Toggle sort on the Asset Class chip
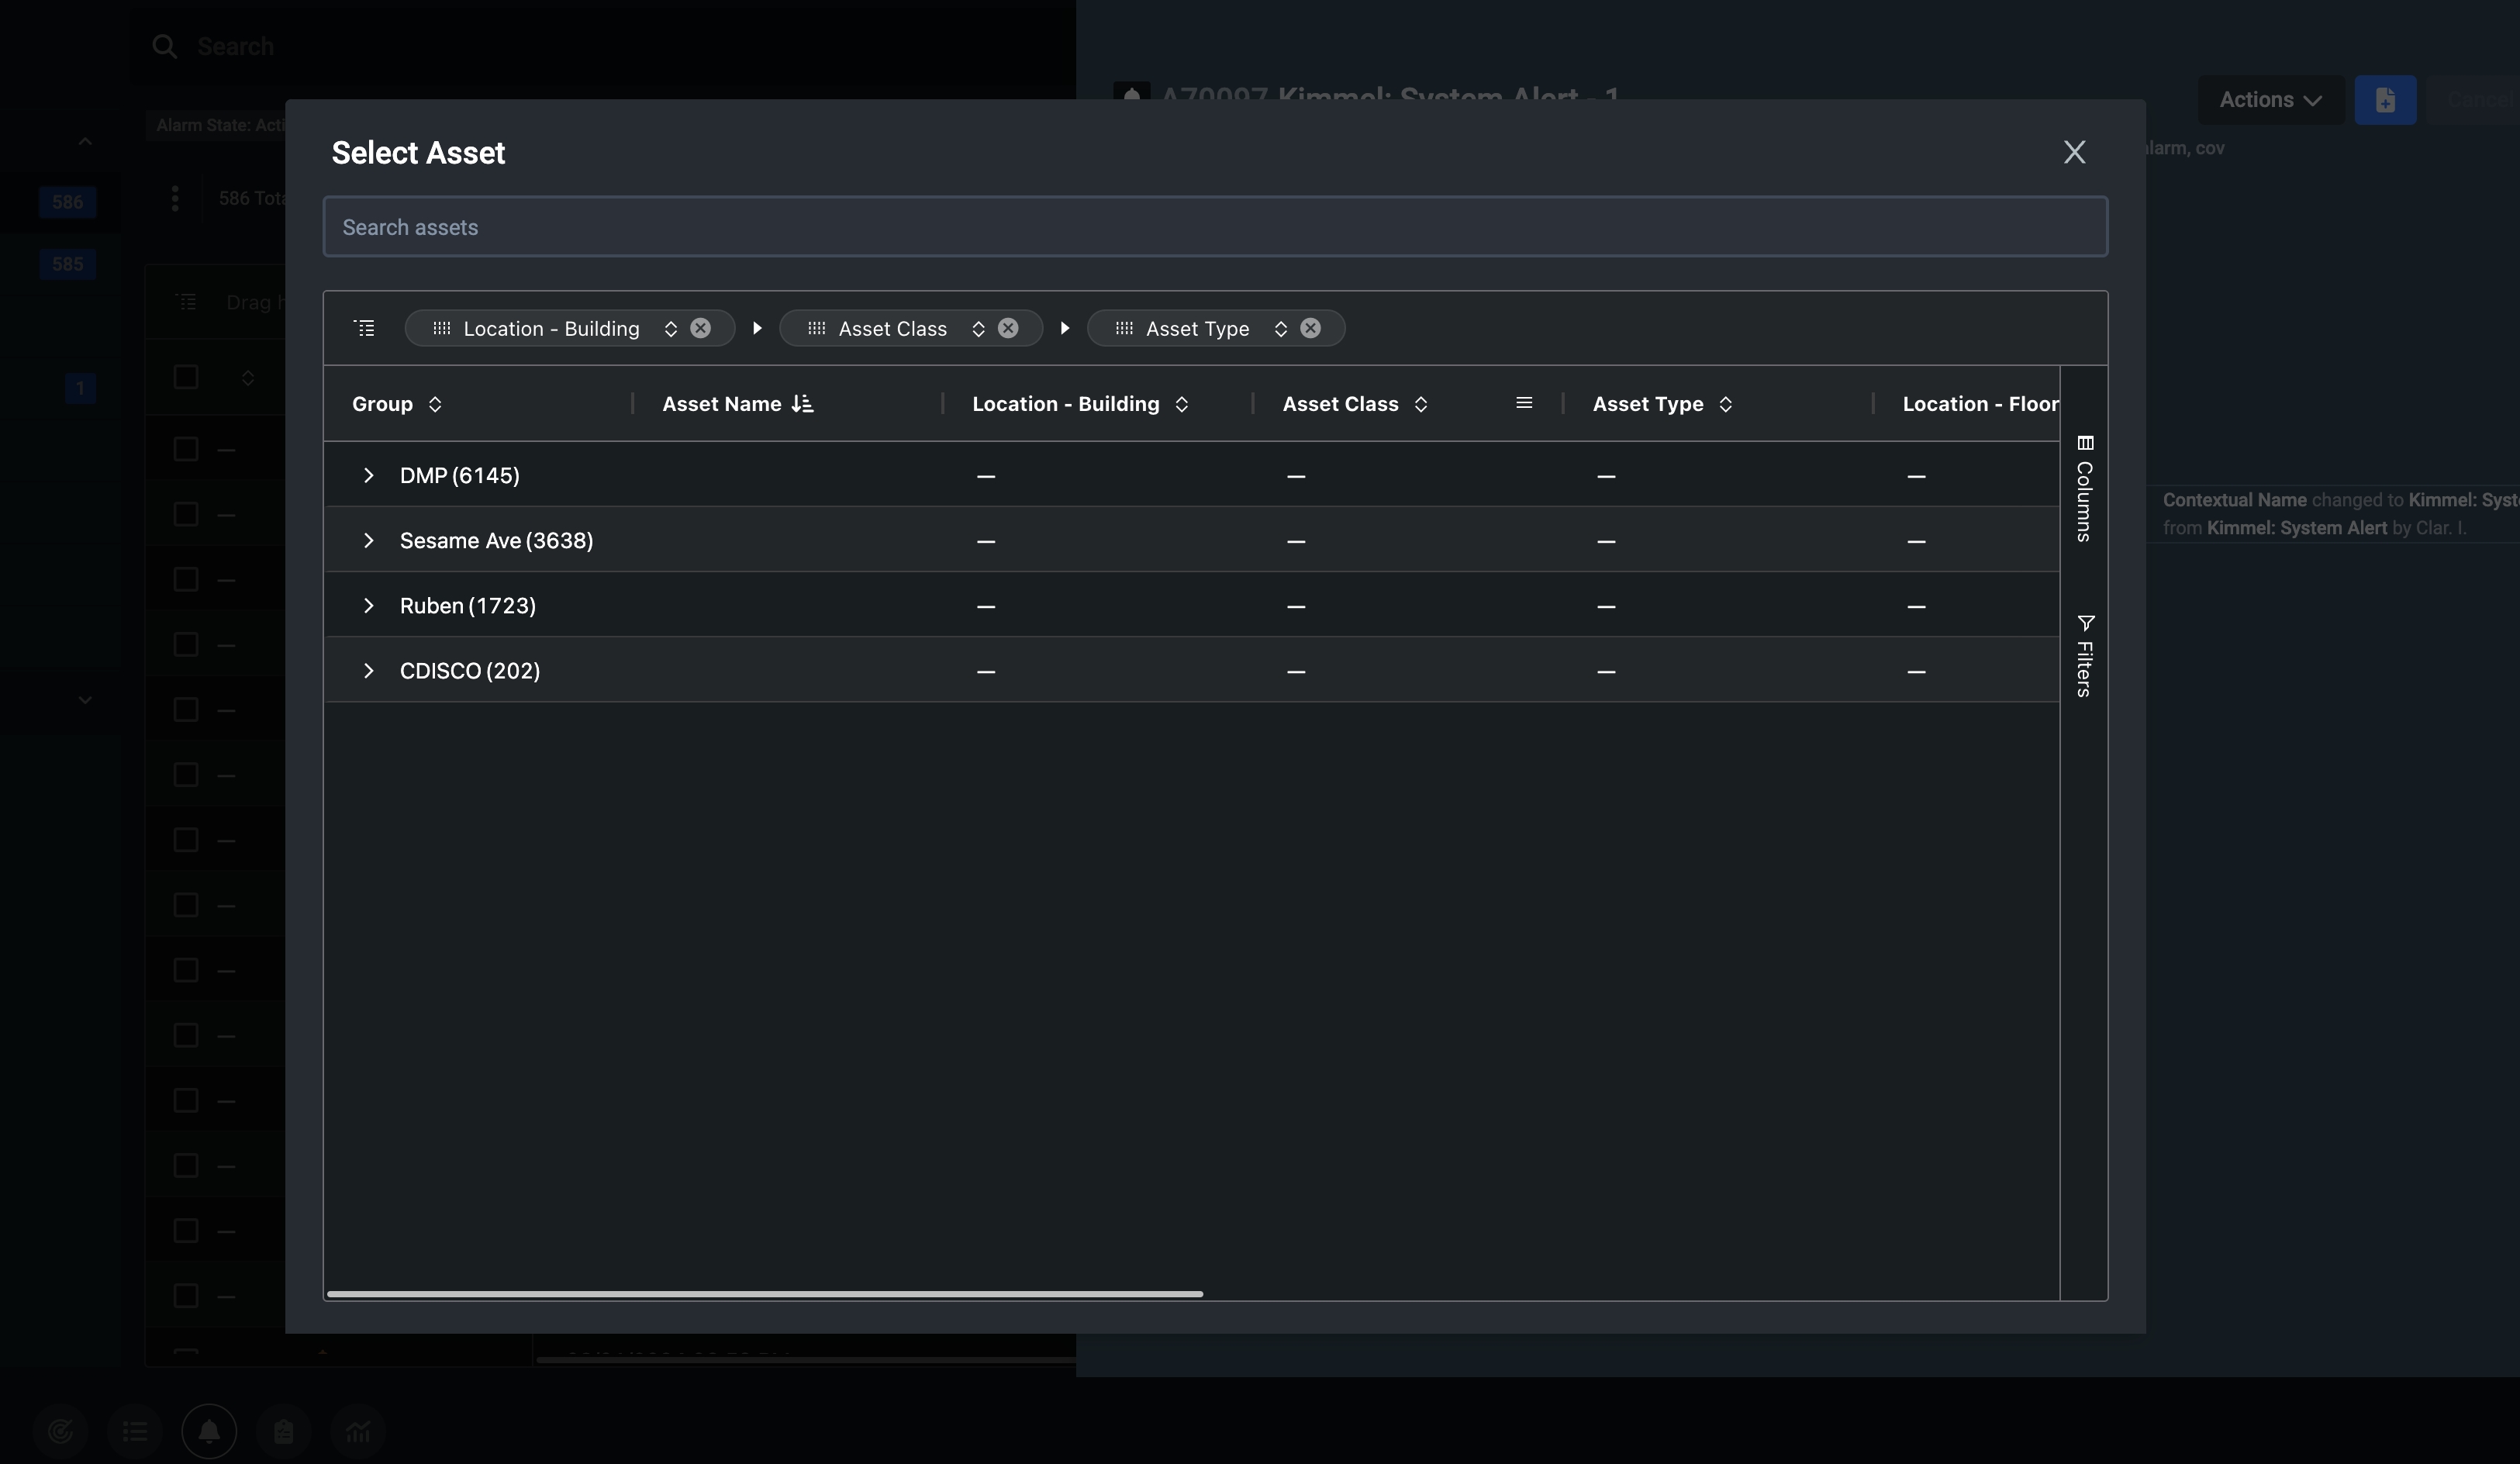2520x1464 pixels. pos(978,329)
